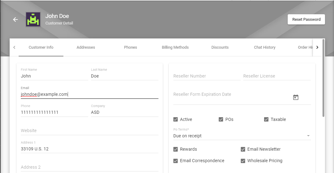Uncheck Email Newsletter option

[x=243, y=149]
